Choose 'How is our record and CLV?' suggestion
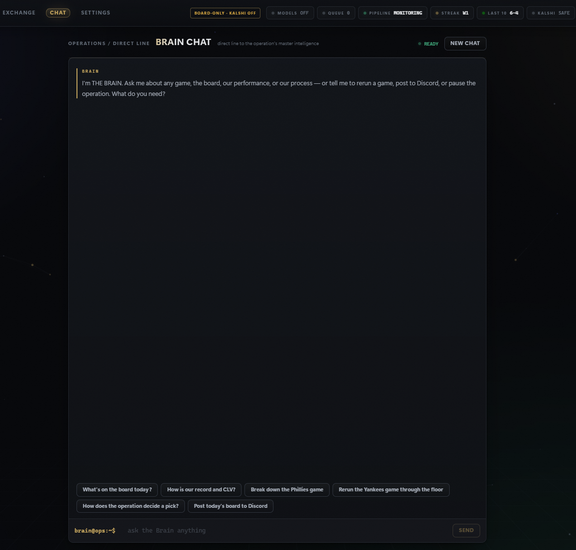The width and height of the screenshot is (576, 550). coord(201,490)
